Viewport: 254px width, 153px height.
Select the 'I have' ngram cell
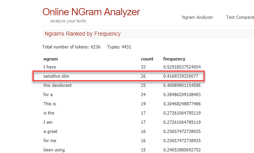(x=50, y=67)
